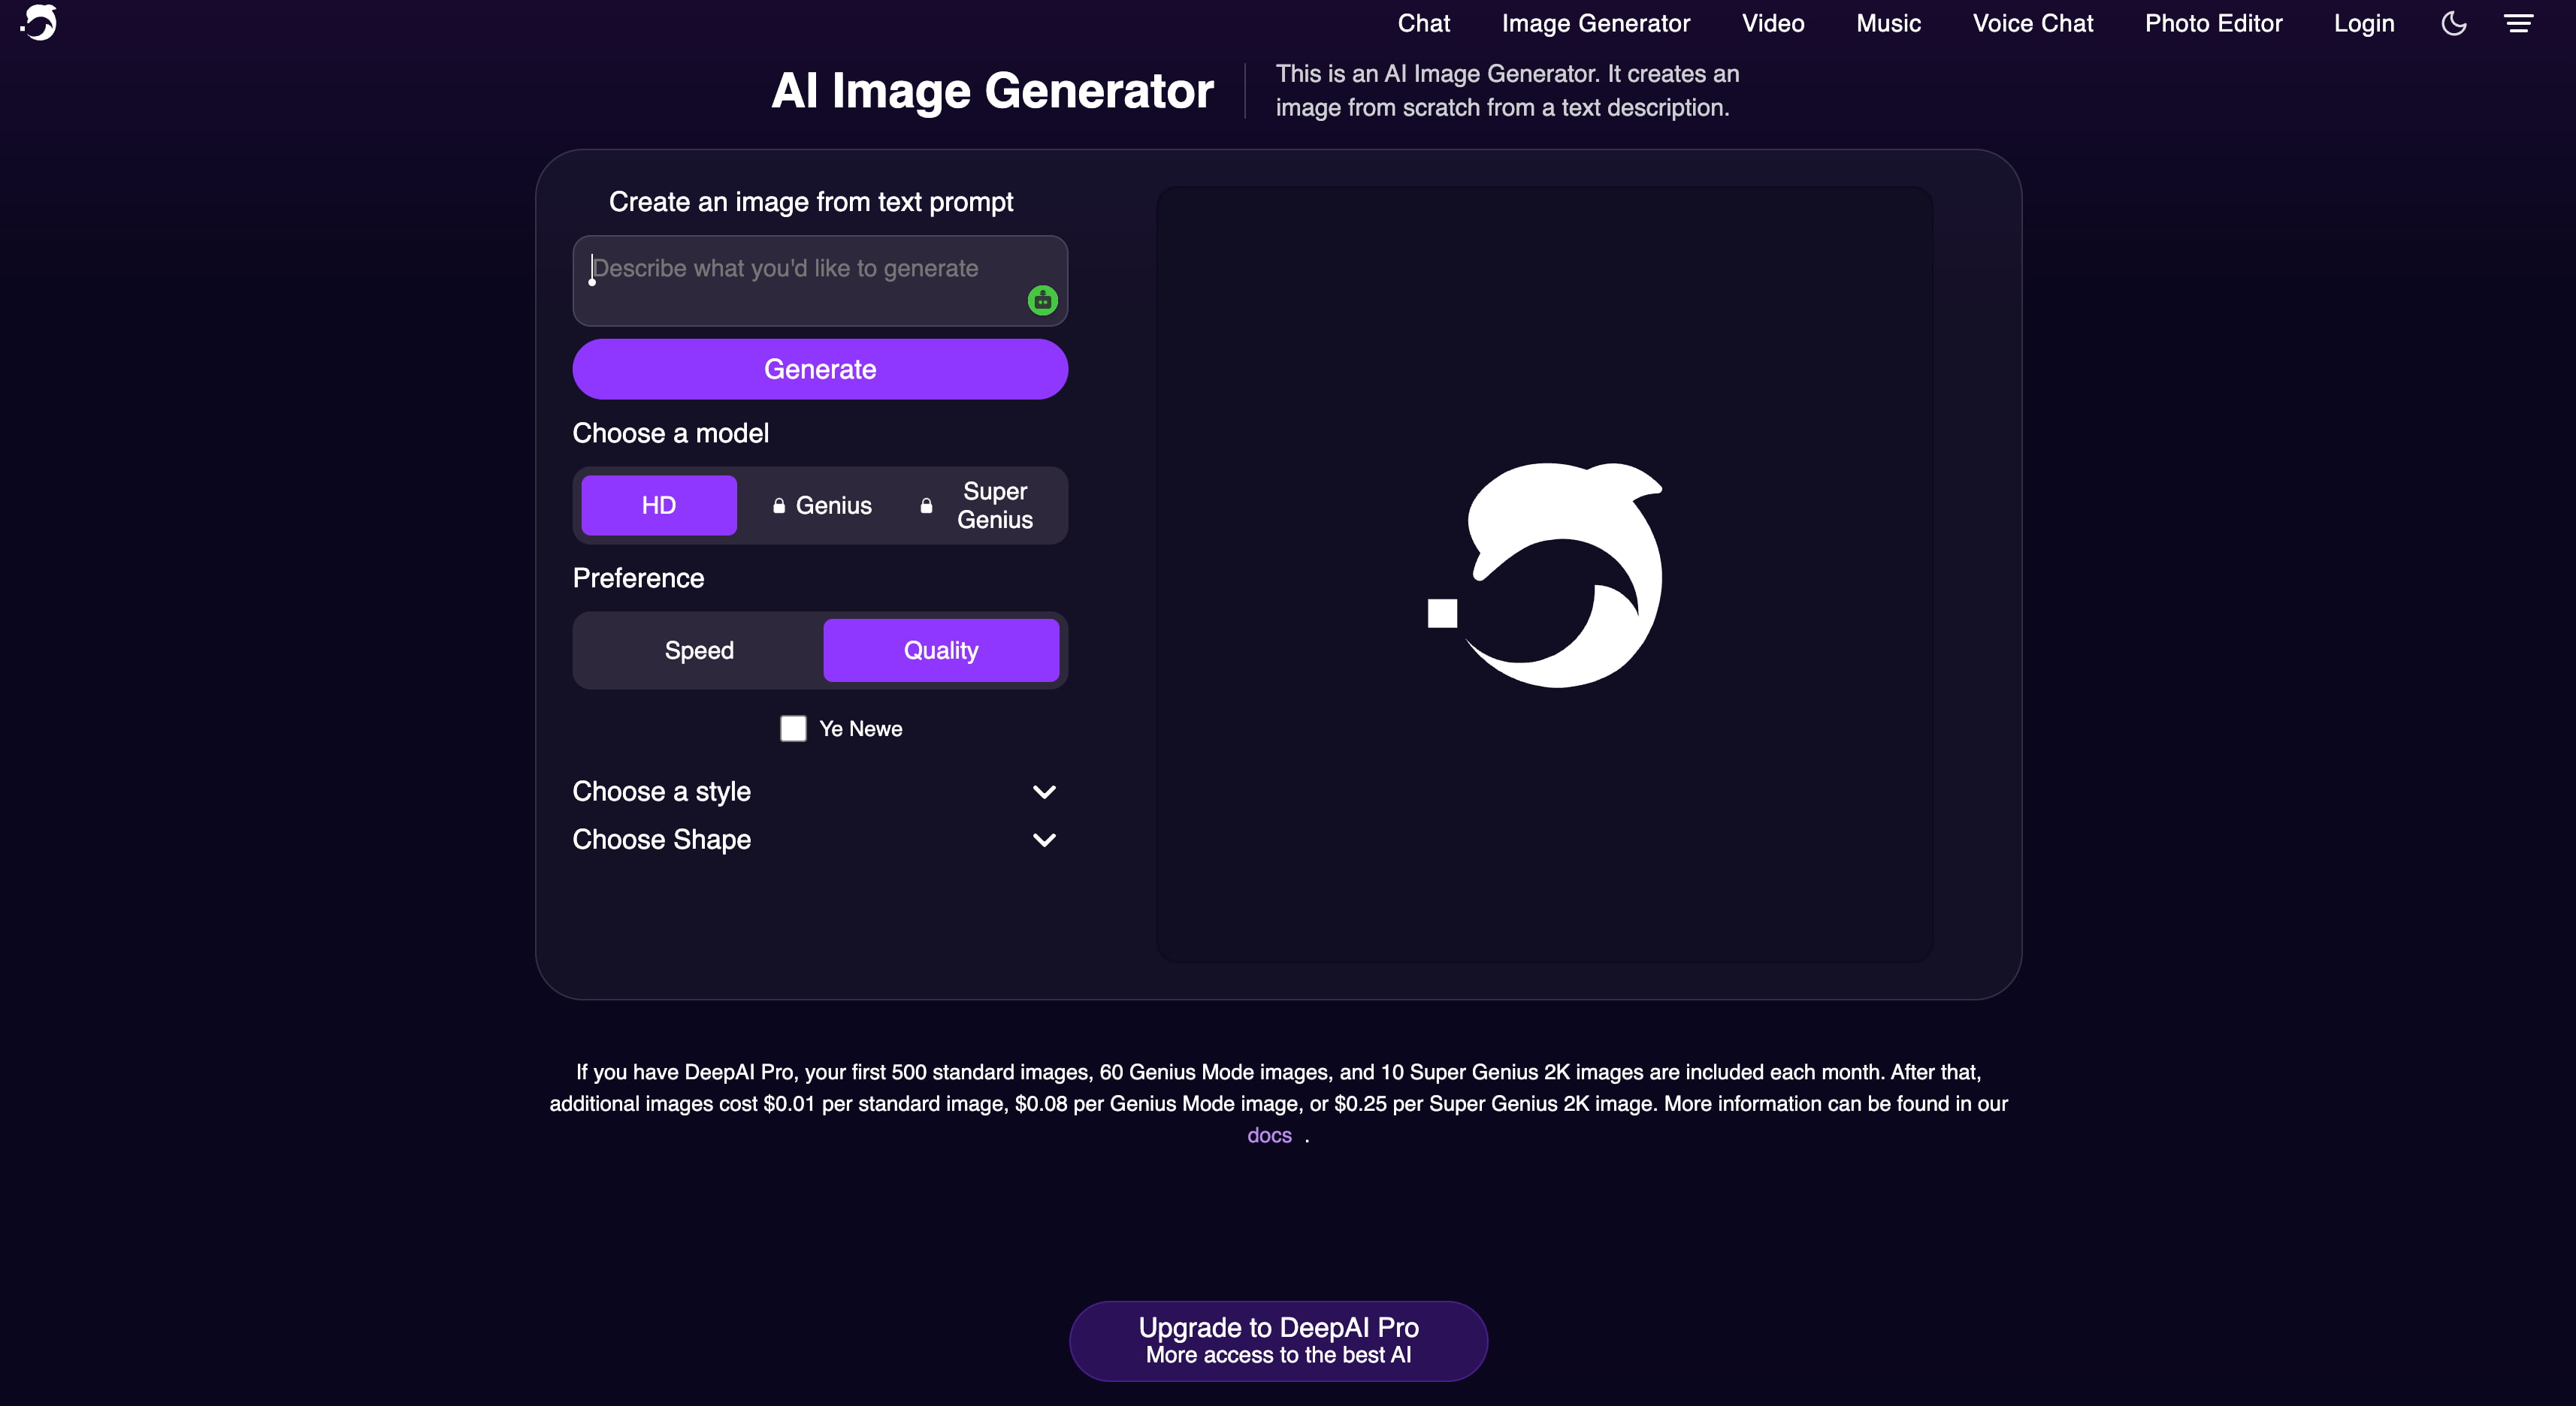Open the Video nav item
Image resolution: width=2576 pixels, height=1406 pixels.
[x=1773, y=23]
